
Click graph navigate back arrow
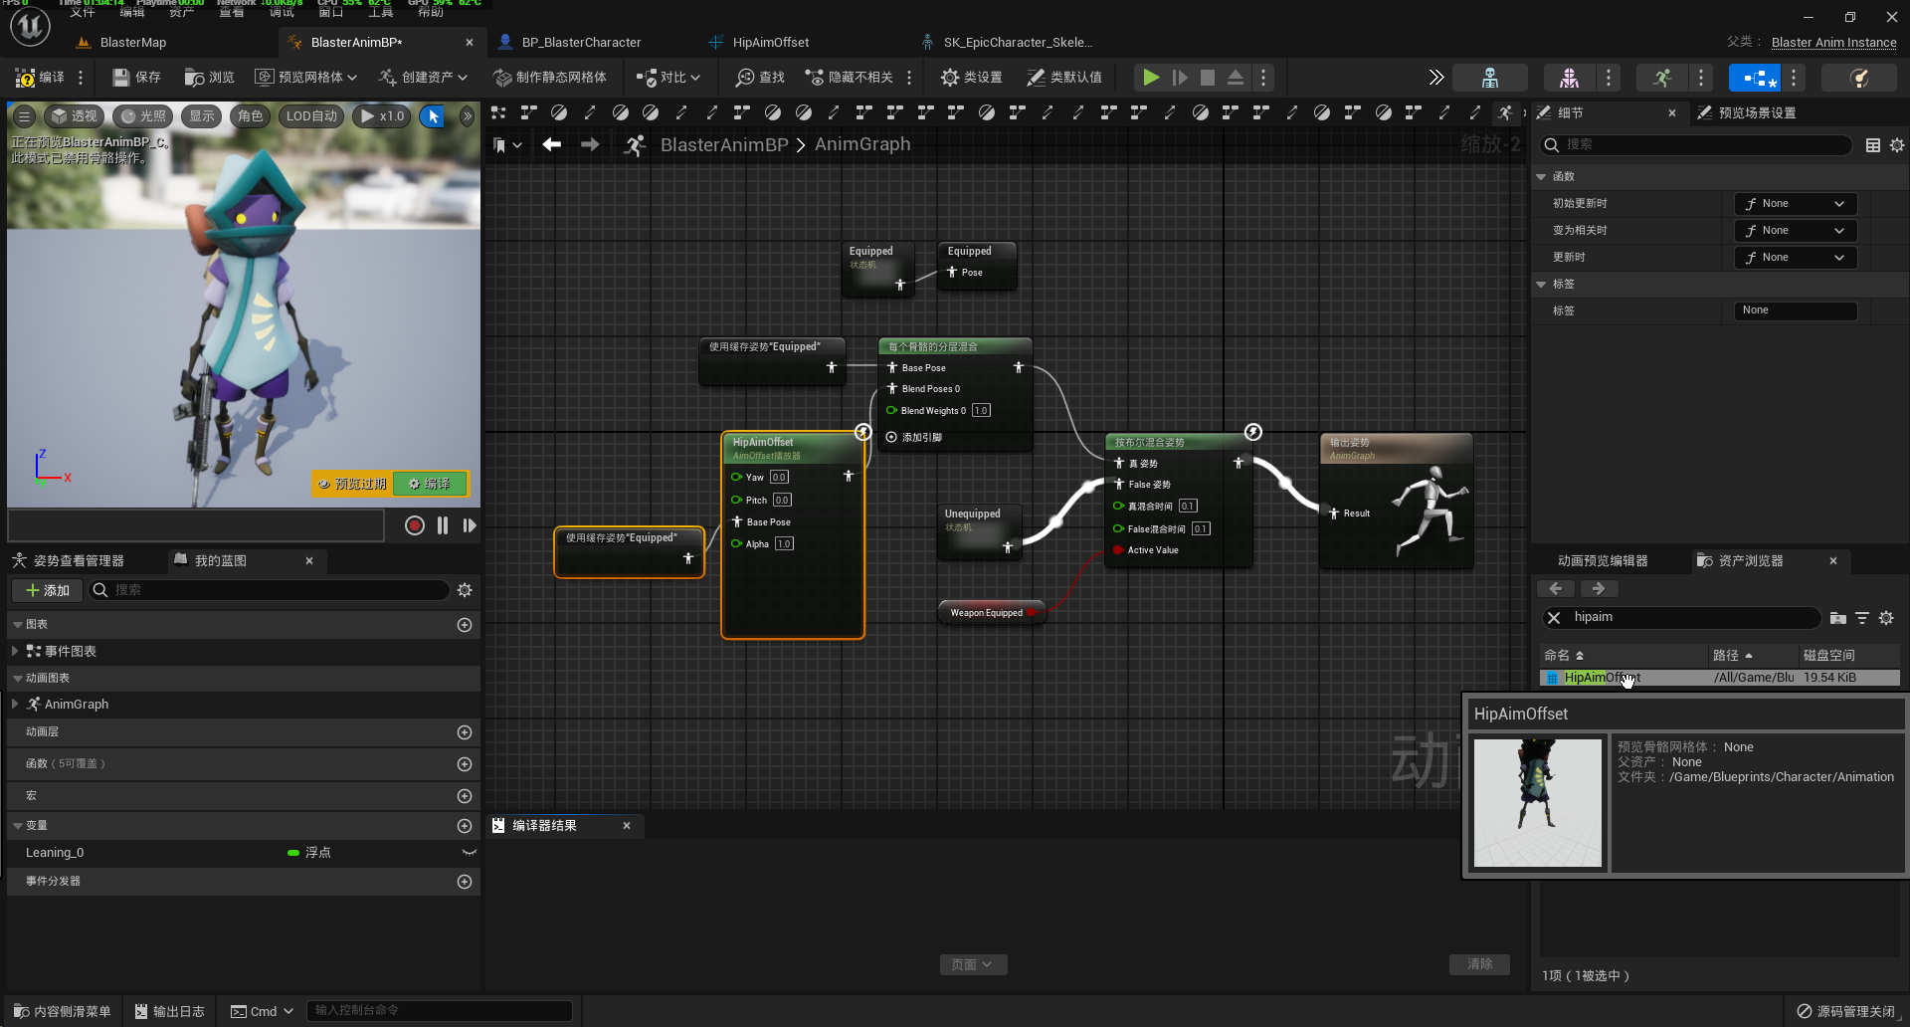click(552, 145)
